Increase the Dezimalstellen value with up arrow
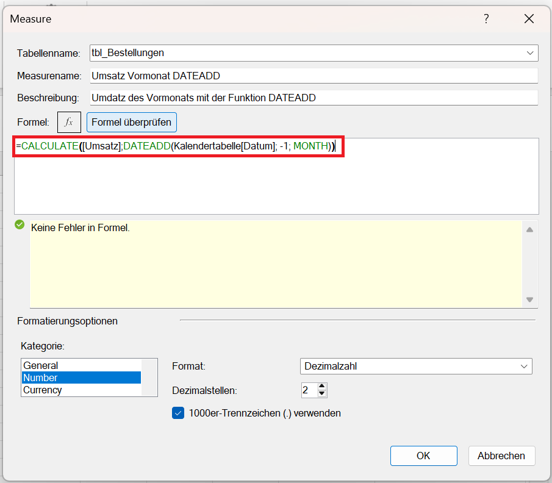This screenshot has width=552, height=483. tap(322, 386)
